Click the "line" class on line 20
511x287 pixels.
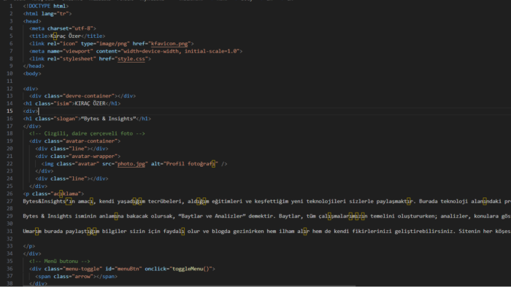77,149
